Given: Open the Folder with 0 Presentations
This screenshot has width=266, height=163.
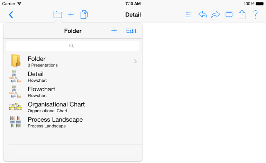Looking at the screenshot, I should (73, 61).
